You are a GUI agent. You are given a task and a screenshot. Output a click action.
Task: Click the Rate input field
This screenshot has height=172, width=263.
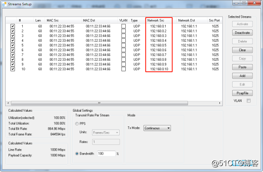[106, 142]
